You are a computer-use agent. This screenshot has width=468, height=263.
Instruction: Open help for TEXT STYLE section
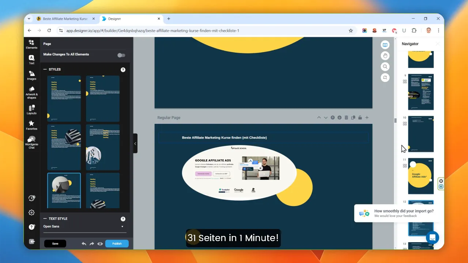pyautogui.click(x=123, y=219)
